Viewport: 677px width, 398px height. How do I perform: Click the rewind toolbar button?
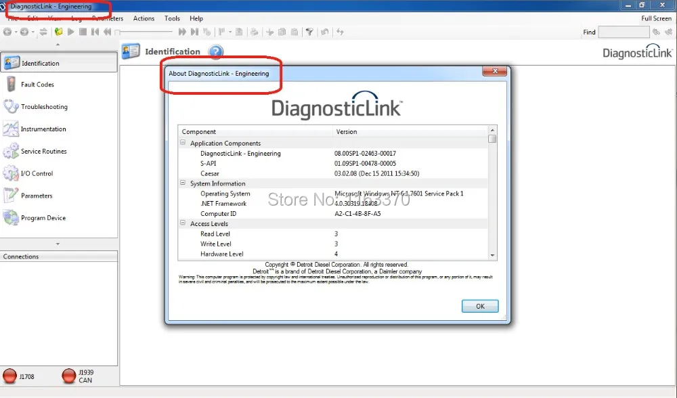tap(107, 32)
